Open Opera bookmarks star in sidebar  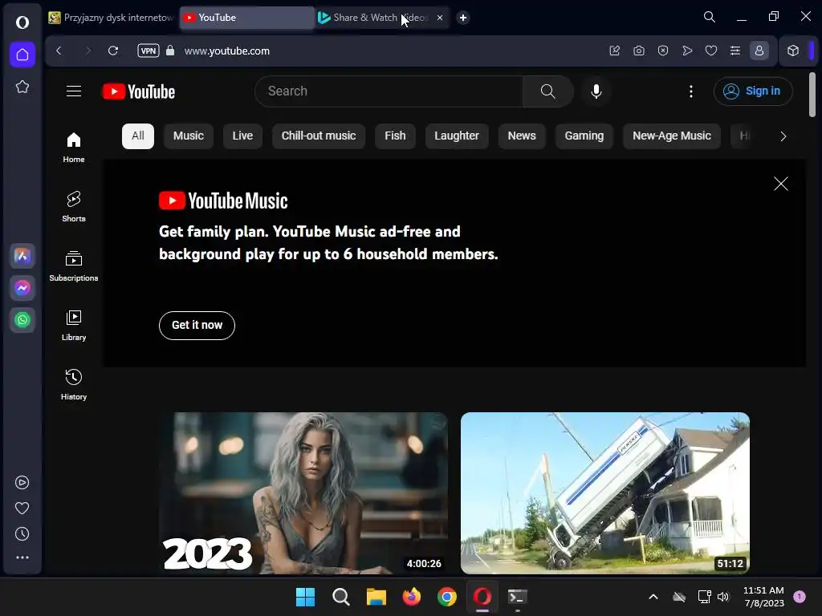tap(22, 87)
